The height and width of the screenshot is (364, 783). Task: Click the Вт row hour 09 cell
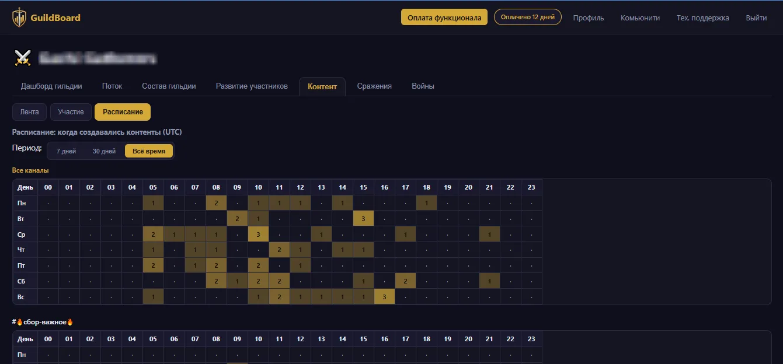(237, 219)
